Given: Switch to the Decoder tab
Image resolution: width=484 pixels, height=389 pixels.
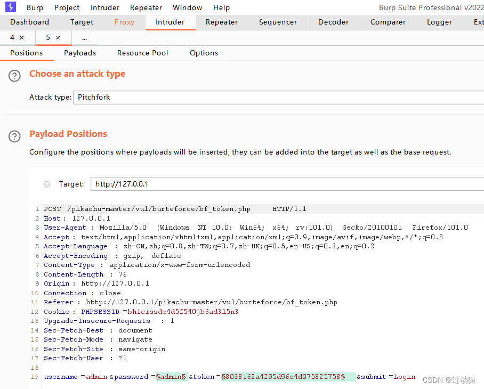Looking at the screenshot, I should [333, 22].
